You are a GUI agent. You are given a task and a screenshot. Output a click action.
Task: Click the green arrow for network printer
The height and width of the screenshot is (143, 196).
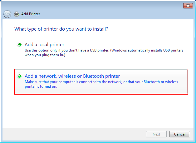(19, 76)
